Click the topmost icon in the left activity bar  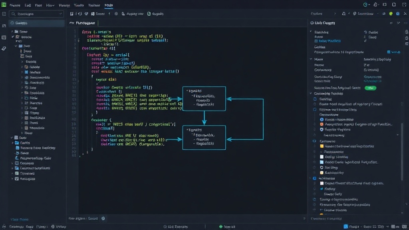click(4, 14)
